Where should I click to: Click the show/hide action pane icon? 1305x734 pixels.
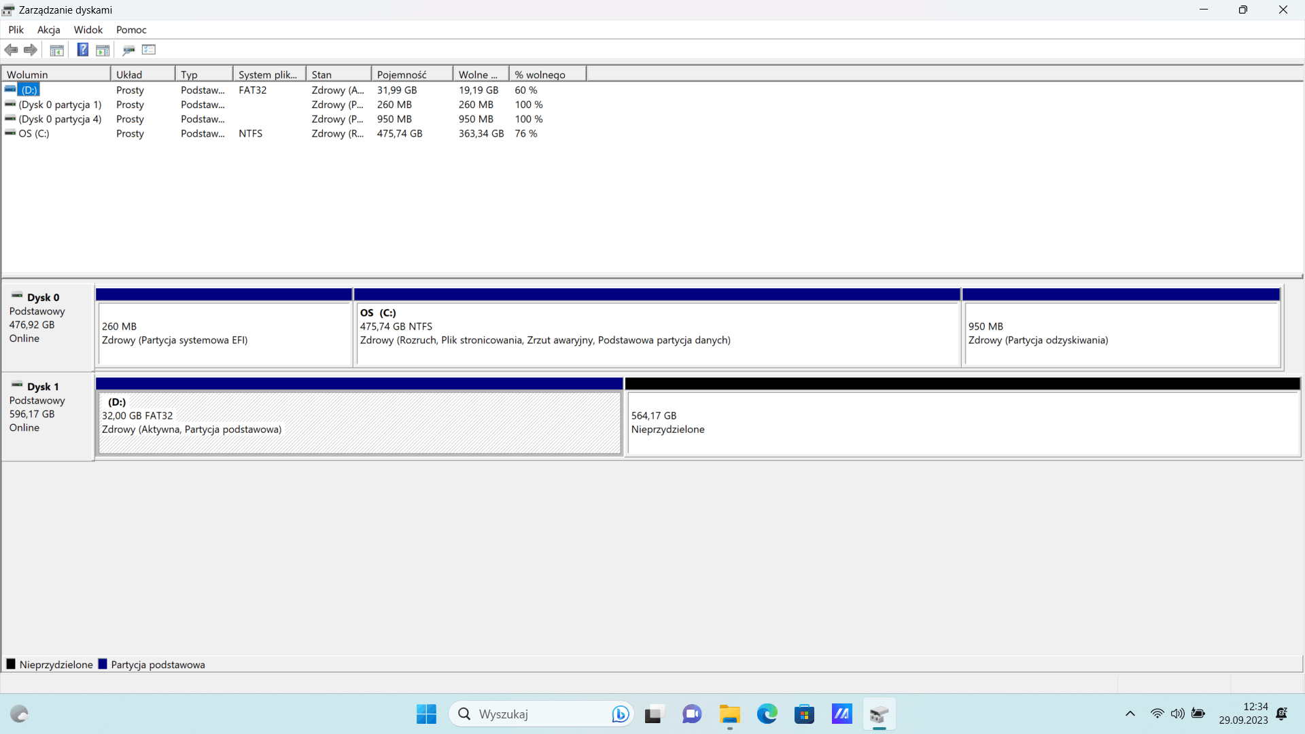103,50
